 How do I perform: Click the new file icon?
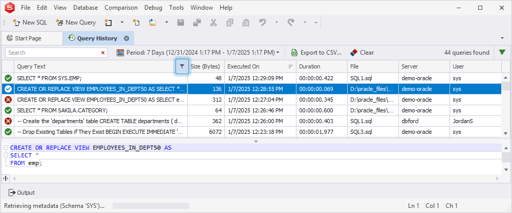click(x=136, y=22)
